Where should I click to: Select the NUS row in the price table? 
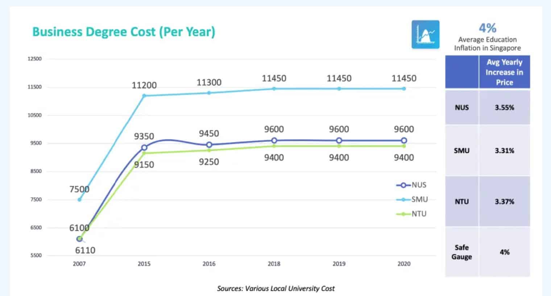click(461, 107)
